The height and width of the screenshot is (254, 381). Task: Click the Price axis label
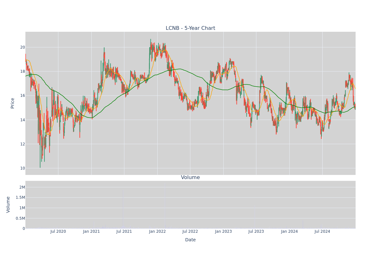(13, 103)
